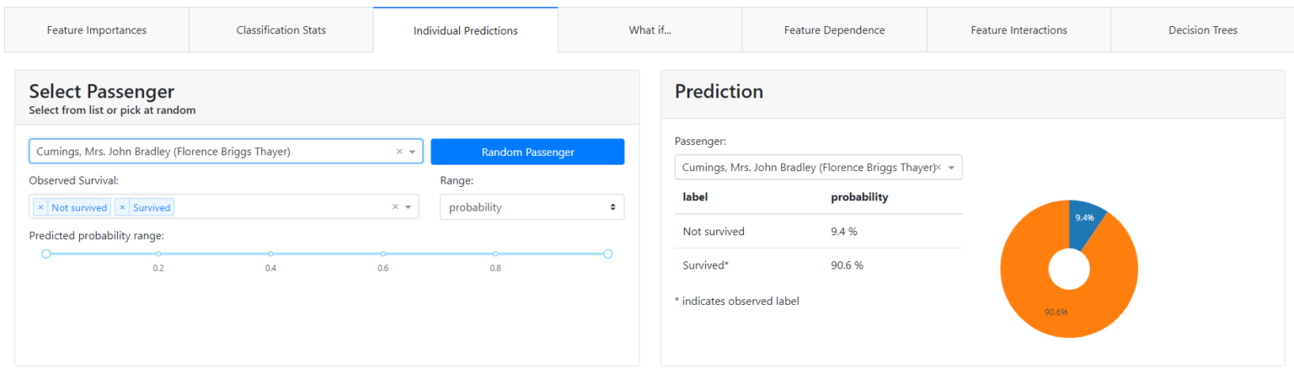Clear all Observed Survival selections
The width and height of the screenshot is (1294, 369).
[395, 207]
